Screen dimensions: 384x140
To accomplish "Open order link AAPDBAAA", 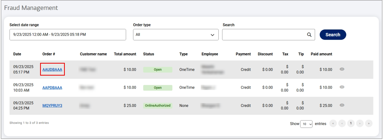I will tap(52, 88).
